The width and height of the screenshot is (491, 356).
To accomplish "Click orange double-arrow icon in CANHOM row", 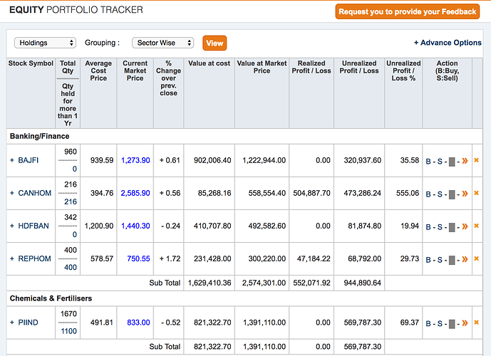I will (x=465, y=194).
